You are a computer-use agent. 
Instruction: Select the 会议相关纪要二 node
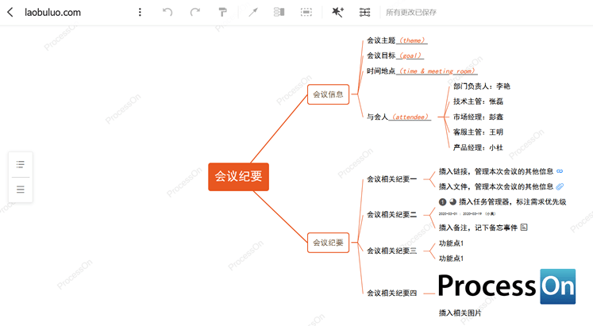(392, 215)
